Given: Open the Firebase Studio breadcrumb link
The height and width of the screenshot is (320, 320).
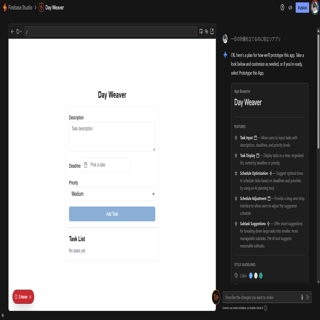Looking at the screenshot, I should [x=20, y=8].
